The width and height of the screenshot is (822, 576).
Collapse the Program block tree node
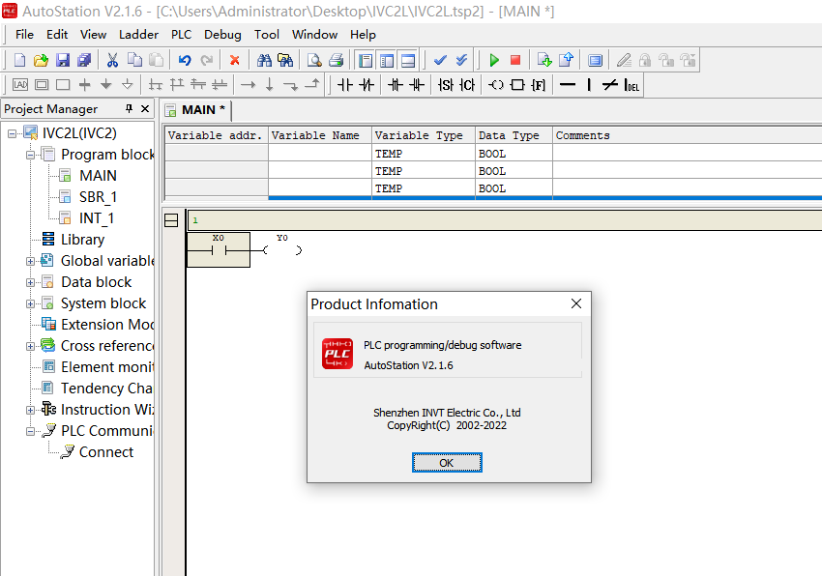point(31,155)
